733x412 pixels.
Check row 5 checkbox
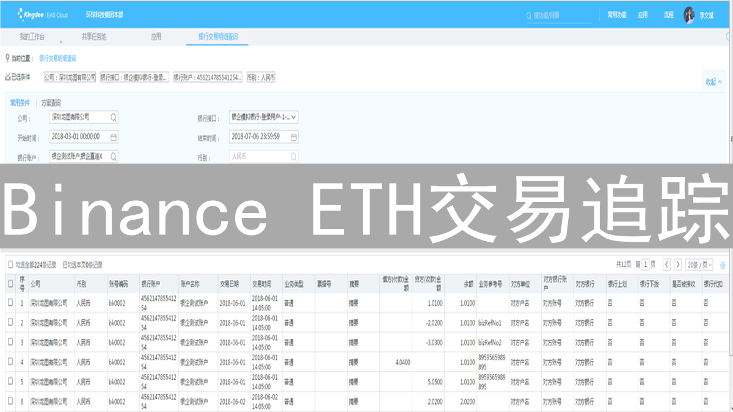tap(10, 381)
